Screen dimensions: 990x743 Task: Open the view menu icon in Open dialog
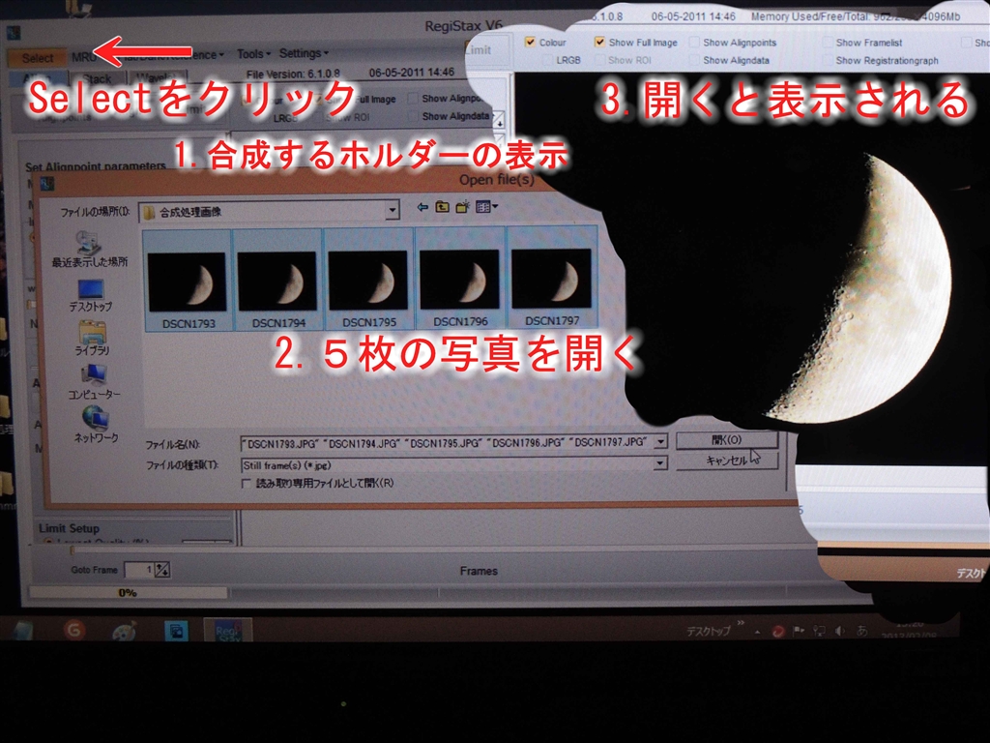486,207
